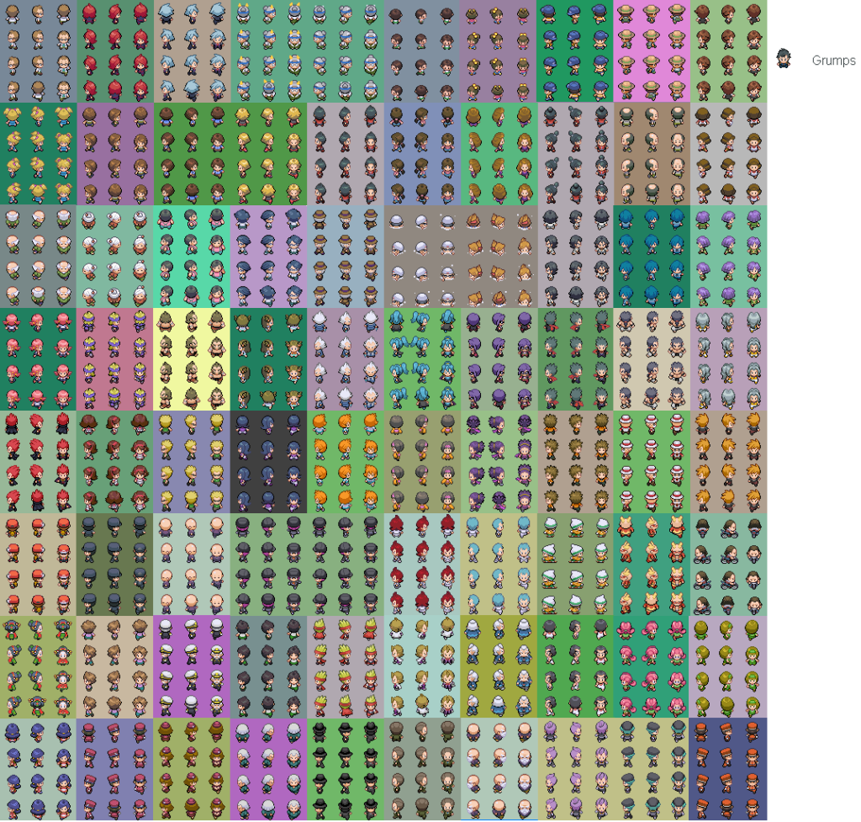The height and width of the screenshot is (822, 861).
Task: Select the pink-haired sheet on dark green
Action: coord(39,359)
